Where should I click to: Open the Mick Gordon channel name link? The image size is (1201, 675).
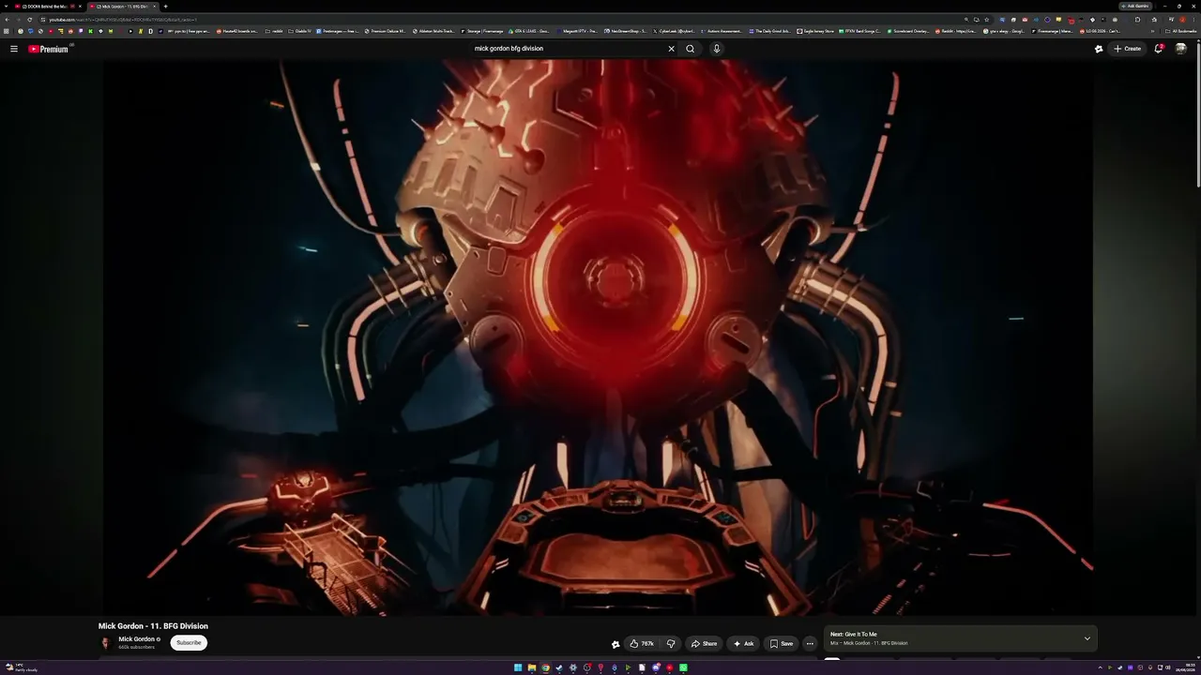click(x=137, y=639)
